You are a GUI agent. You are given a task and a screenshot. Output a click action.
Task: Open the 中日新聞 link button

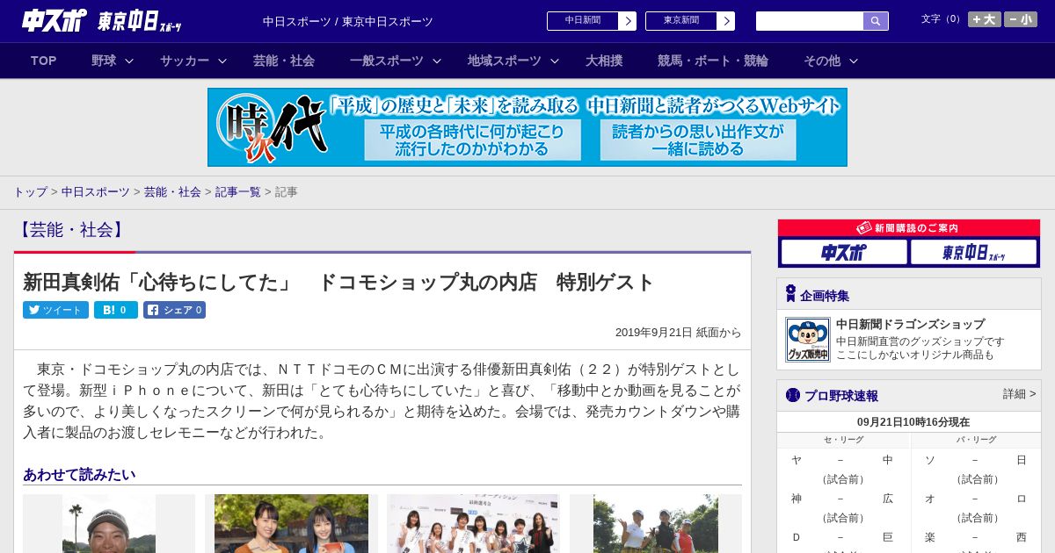point(583,21)
